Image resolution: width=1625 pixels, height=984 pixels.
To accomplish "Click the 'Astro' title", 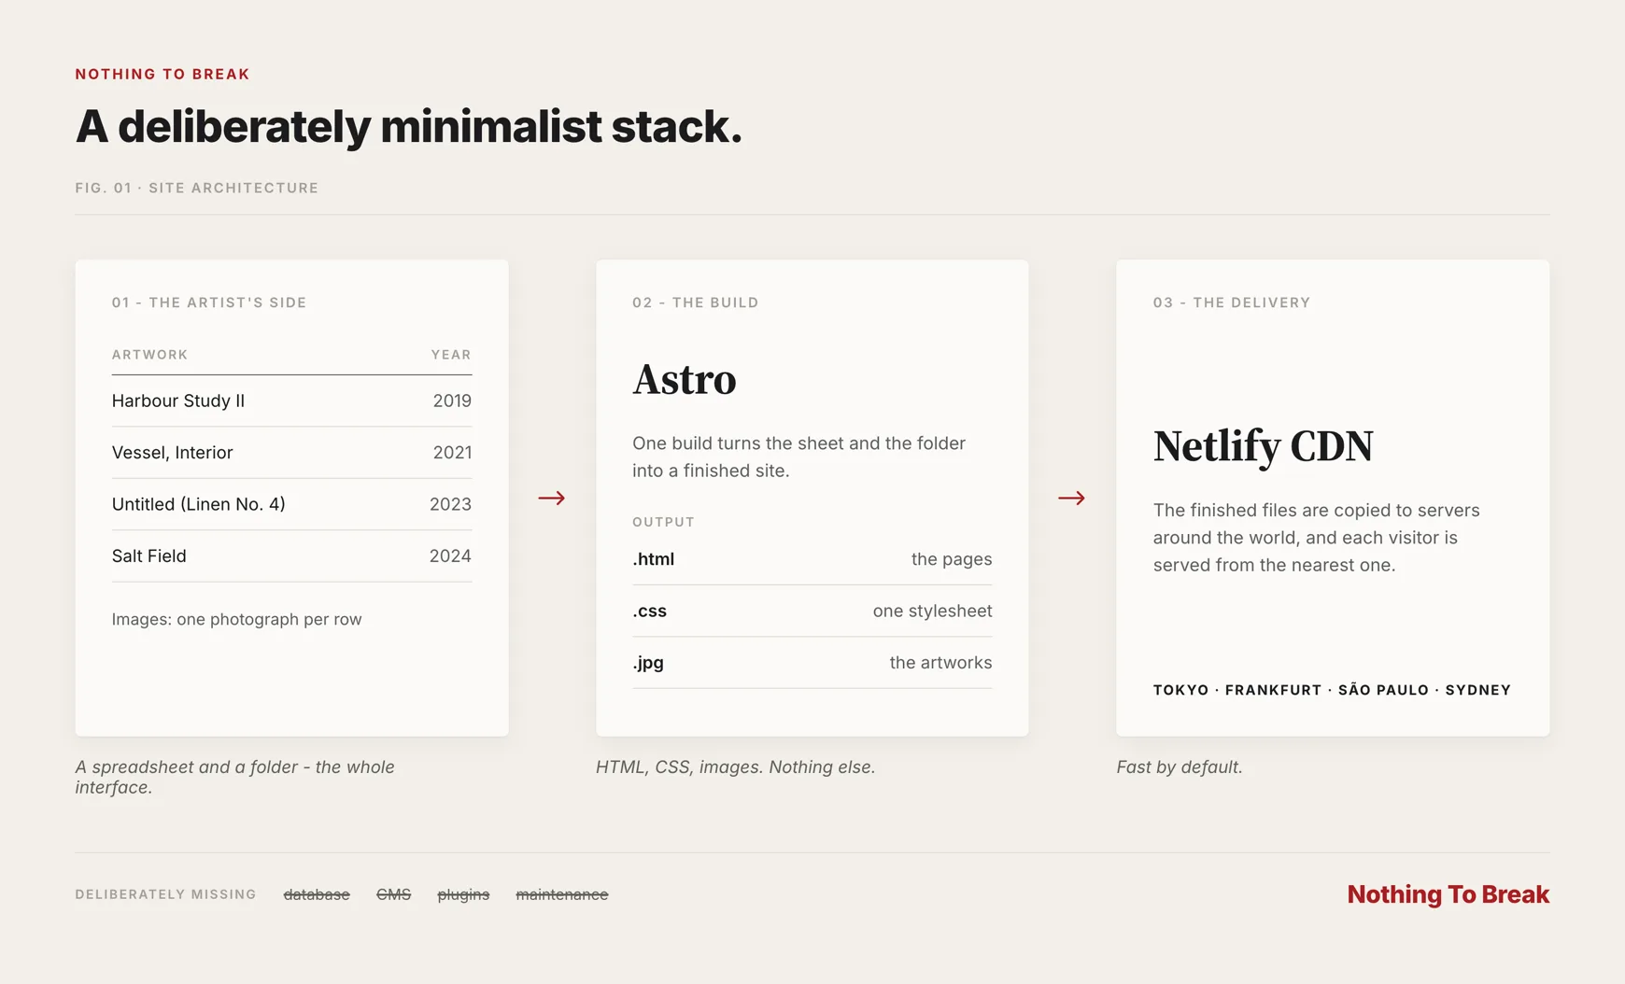I will pos(685,379).
